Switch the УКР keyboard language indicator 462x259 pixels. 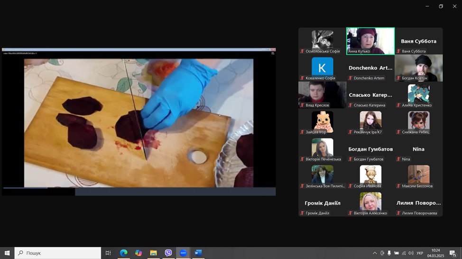point(420,253)
